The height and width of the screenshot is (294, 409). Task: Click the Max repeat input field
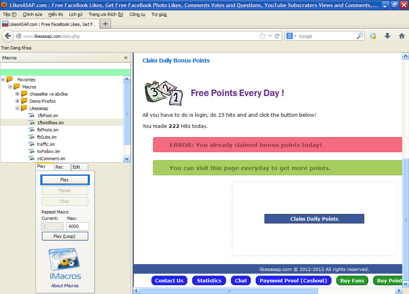coord(78,226)
